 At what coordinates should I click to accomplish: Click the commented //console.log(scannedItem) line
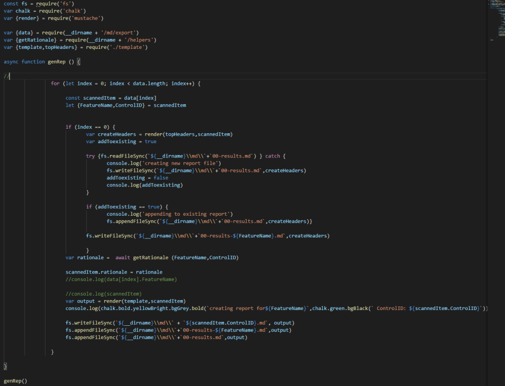coord(103,294)
